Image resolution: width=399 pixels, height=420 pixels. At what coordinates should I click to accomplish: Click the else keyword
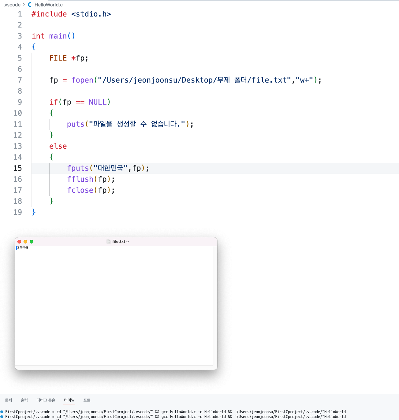pos(58,146)
